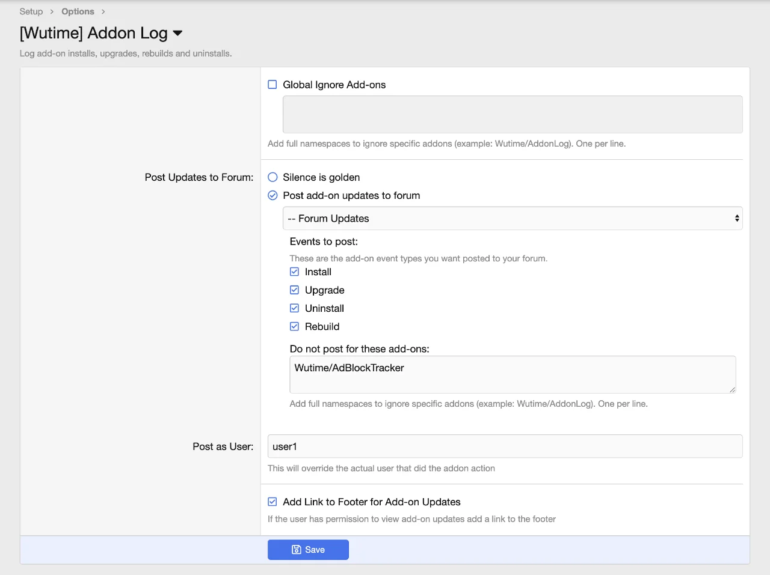Image resolution: width=770 pixels, height=575 pixels.
Task: Enable Global Ignore Add-ons checkbox
Action: click(273, 85)
